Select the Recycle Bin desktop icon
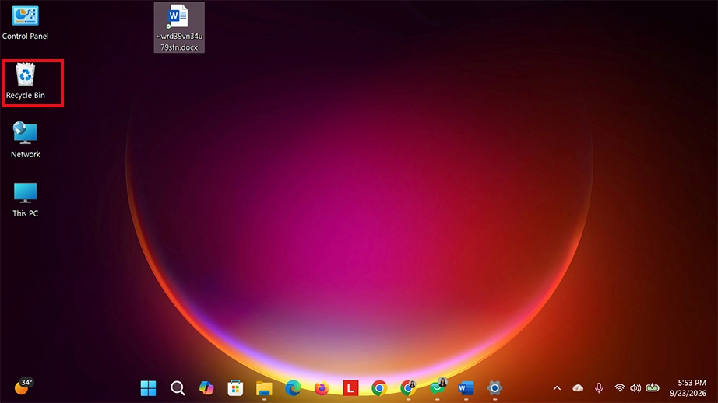718x403 pixels. [25, 82]
